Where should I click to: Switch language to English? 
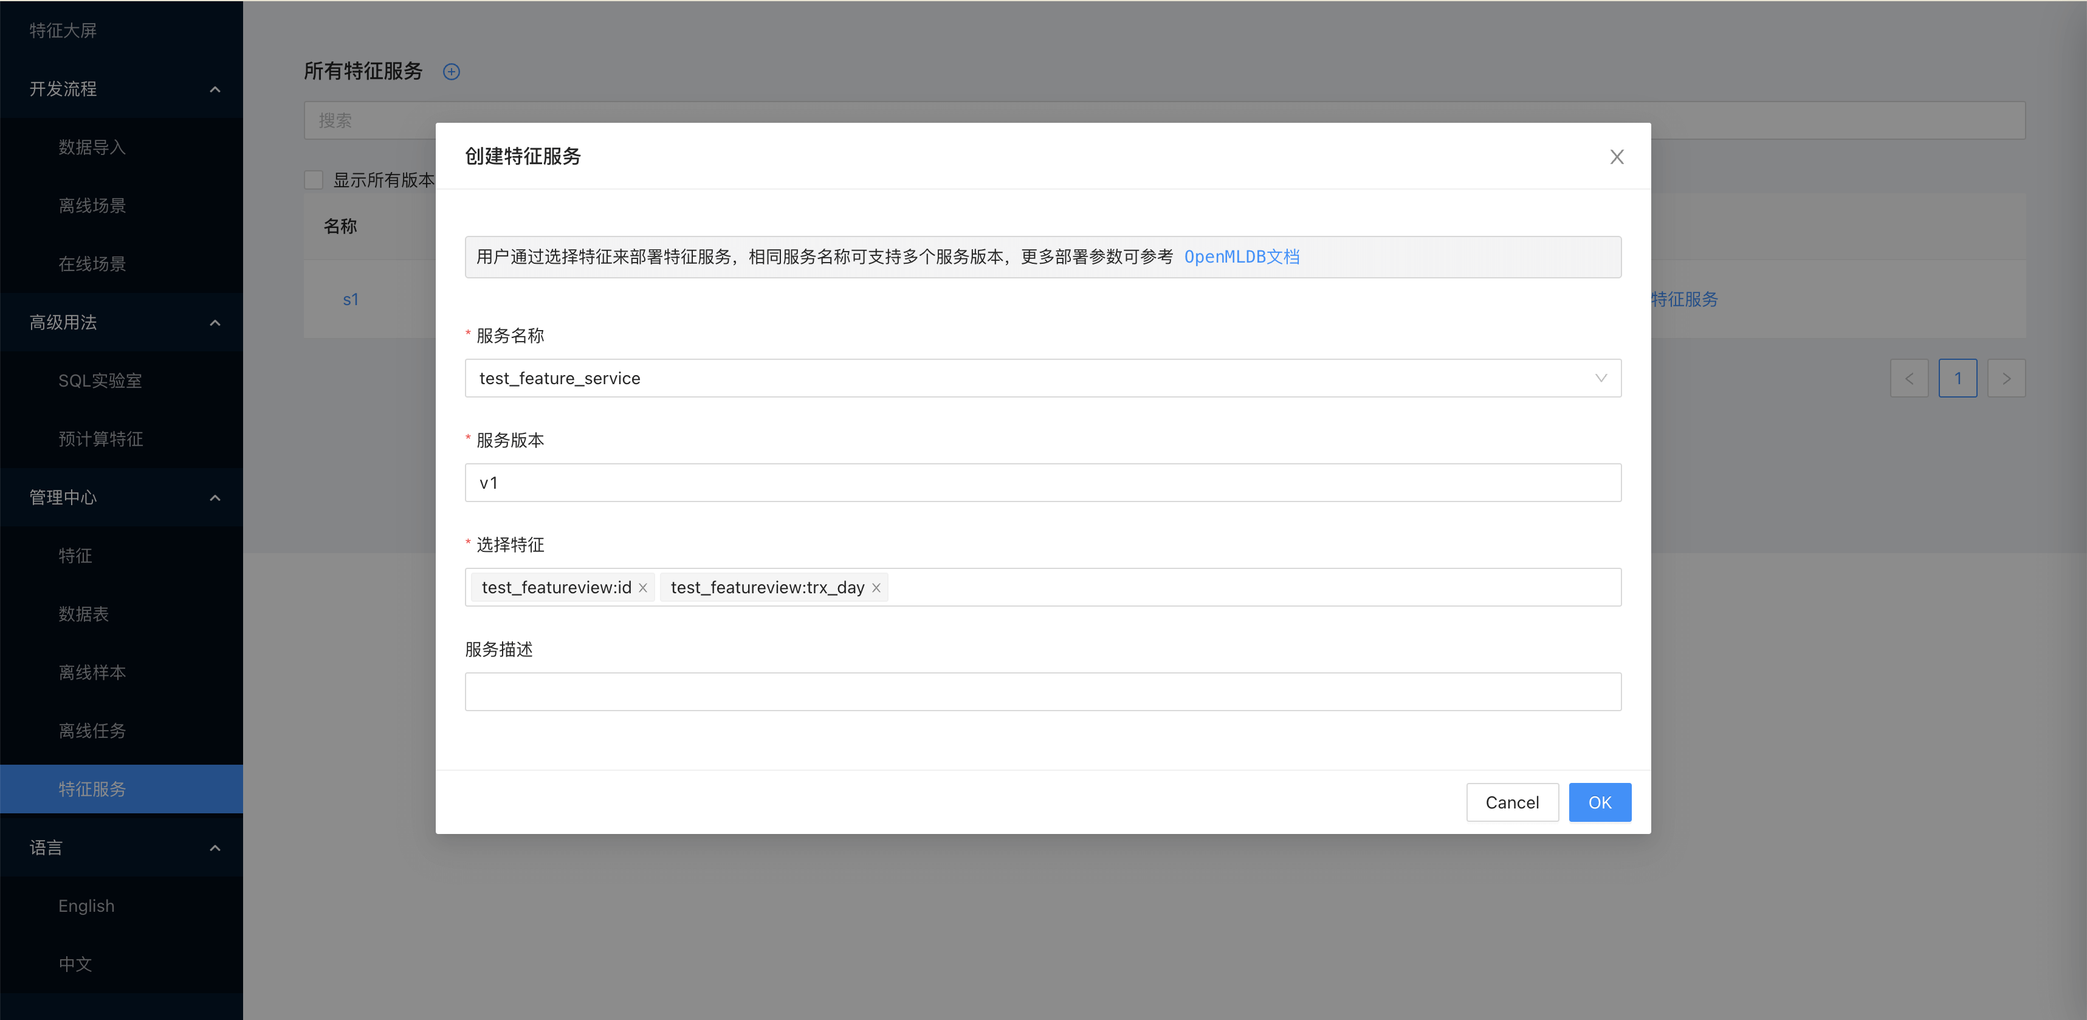coord(86,906)
